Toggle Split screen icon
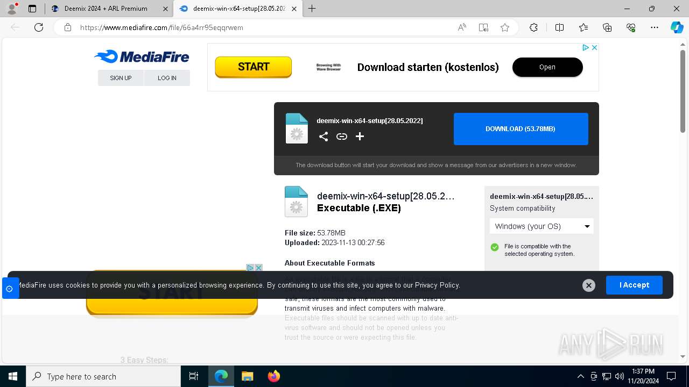Screen dimensions: 689x387 (559, 27)
